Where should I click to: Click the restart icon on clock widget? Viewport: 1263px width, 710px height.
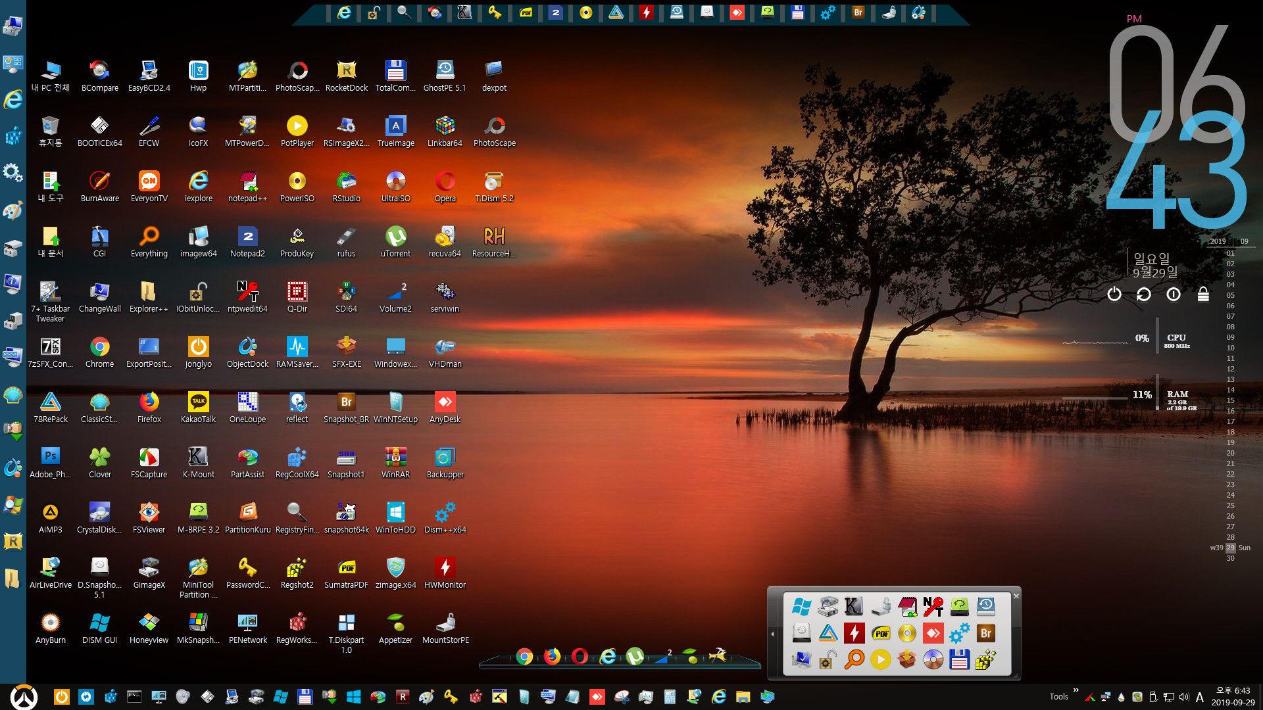click(1143, 294)
